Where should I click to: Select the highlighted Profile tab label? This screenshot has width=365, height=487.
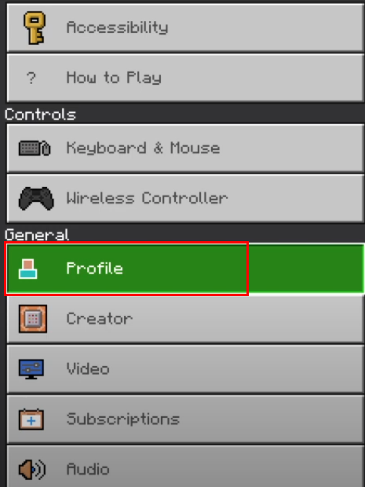point(95,269)
